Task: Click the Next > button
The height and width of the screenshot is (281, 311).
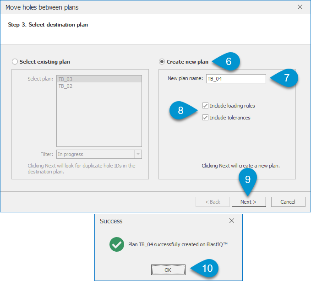Action: coord(249,202)
